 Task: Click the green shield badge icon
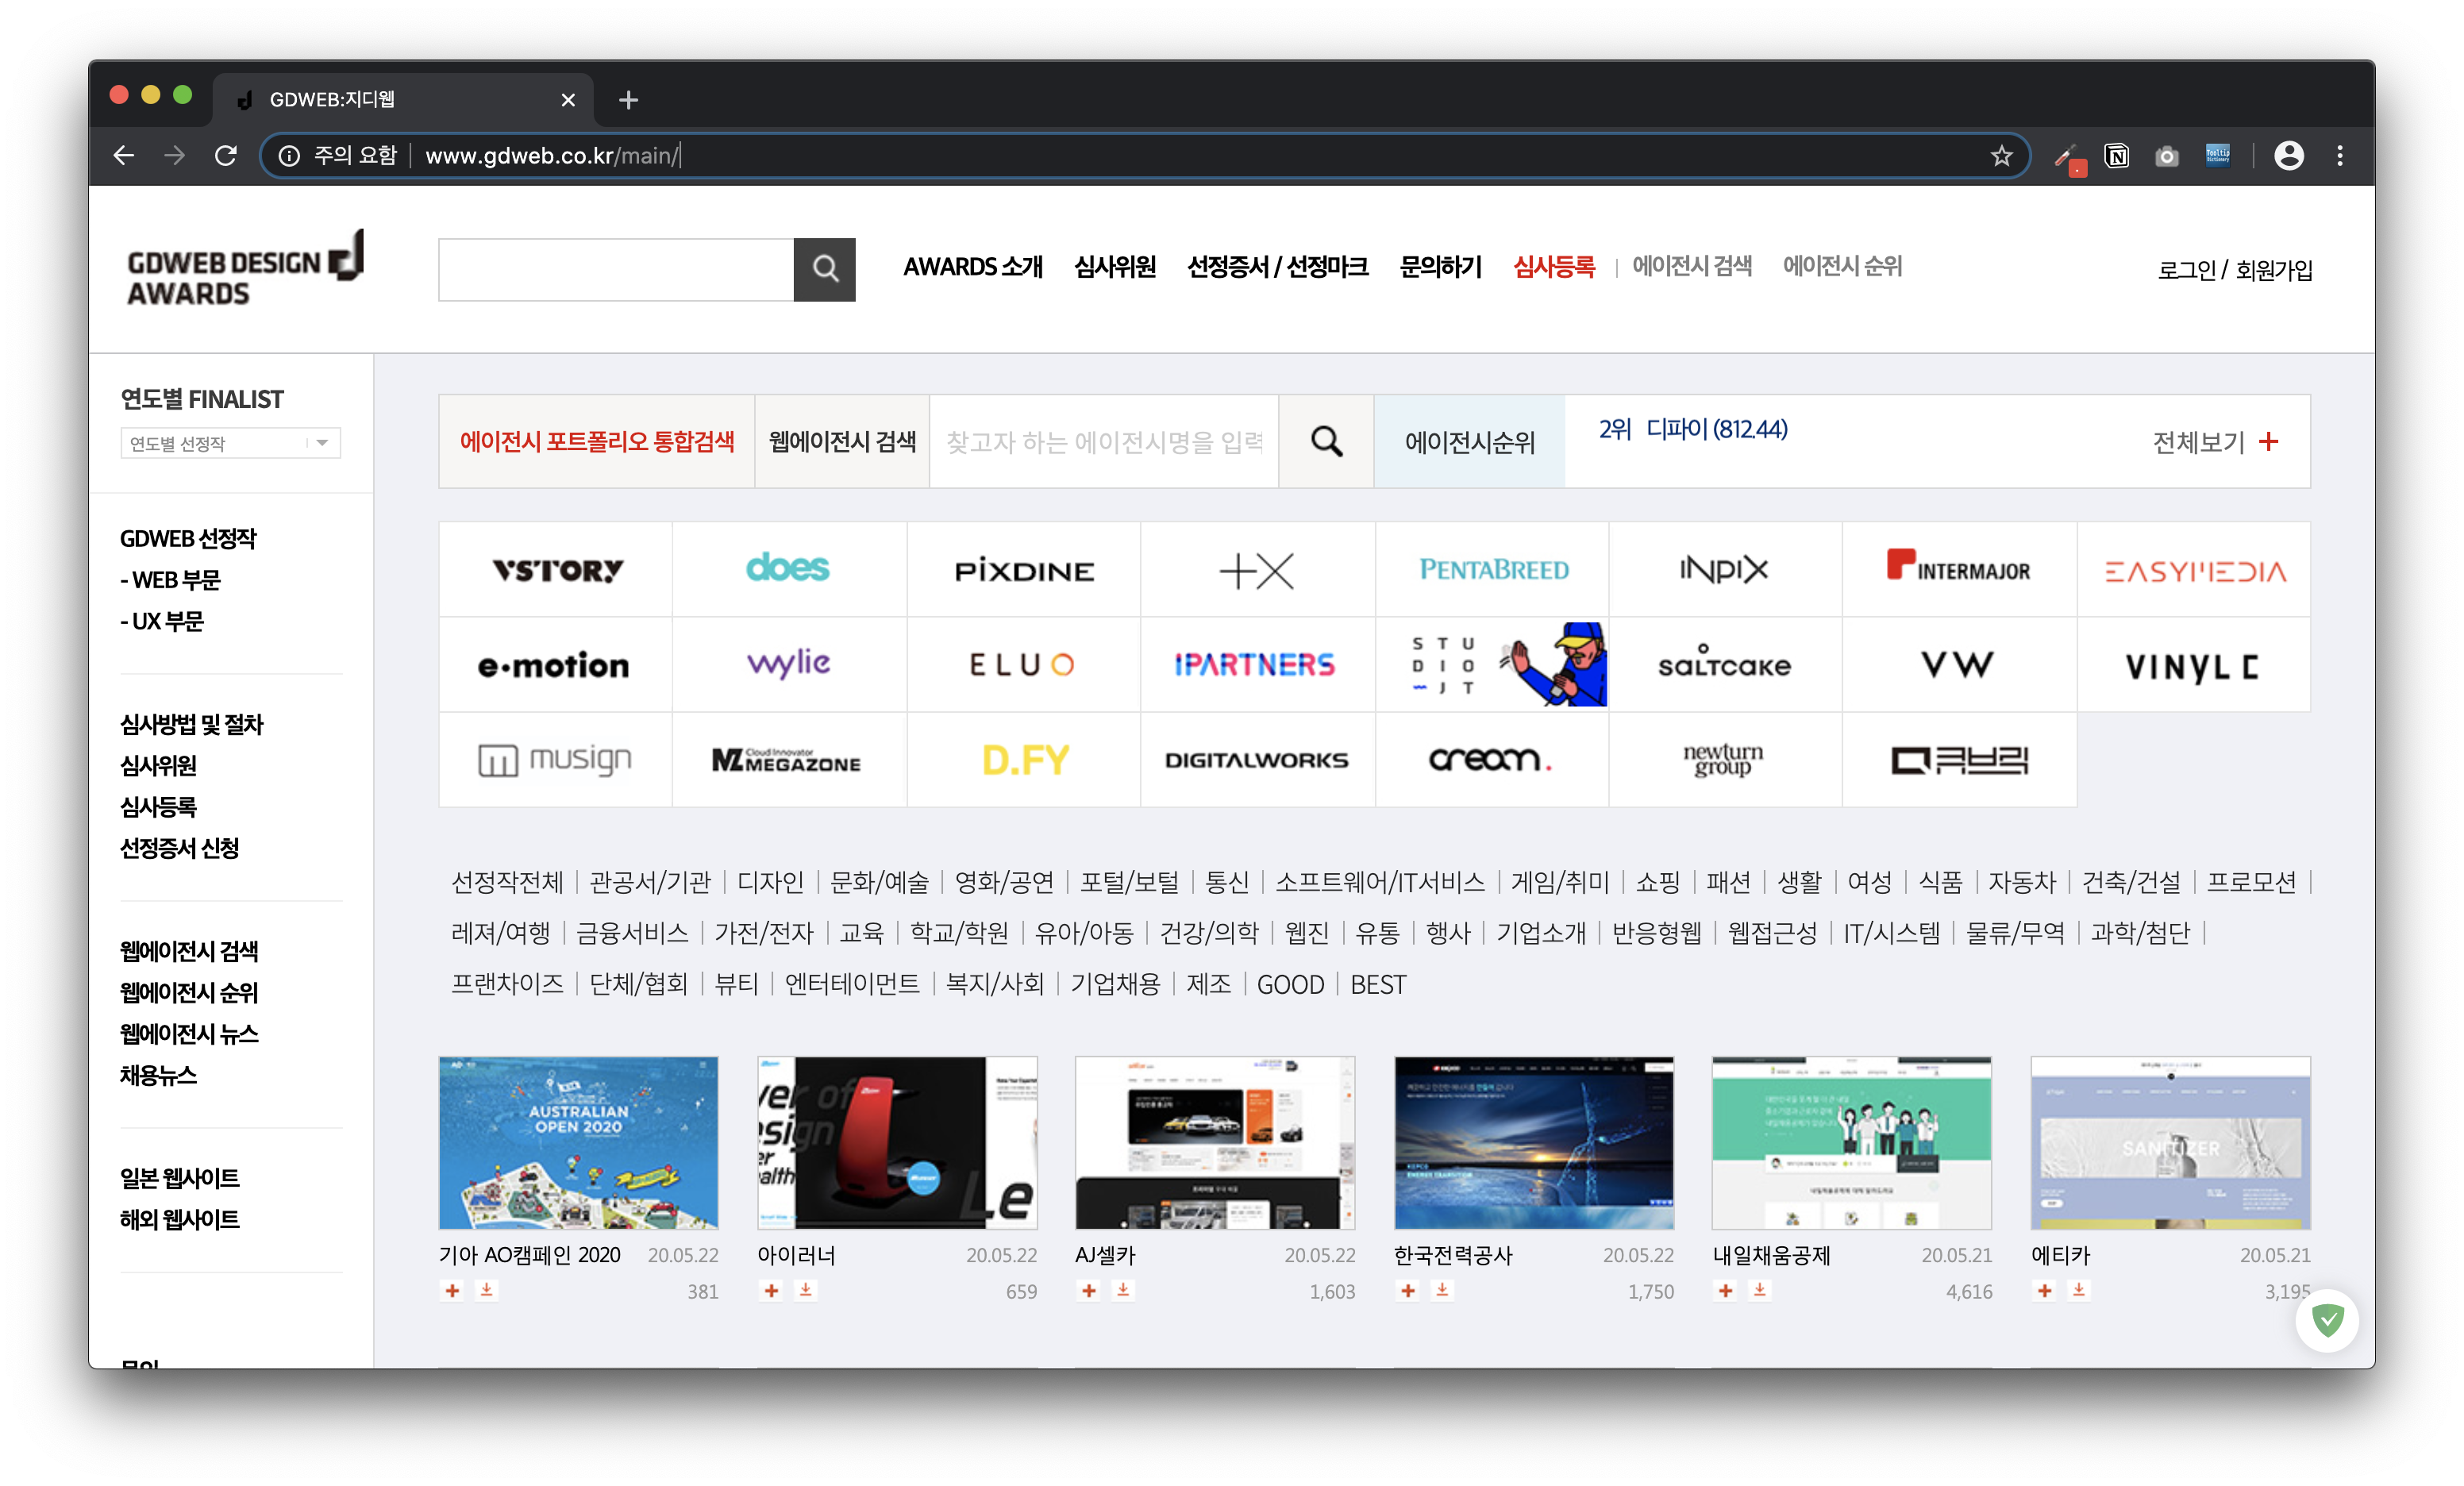tap(2327, 1320)
